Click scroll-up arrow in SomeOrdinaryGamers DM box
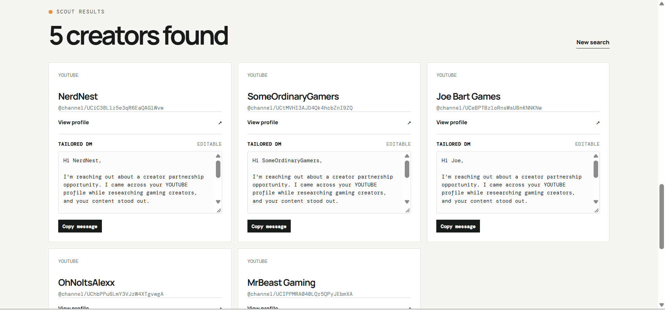 pos(407,156)
